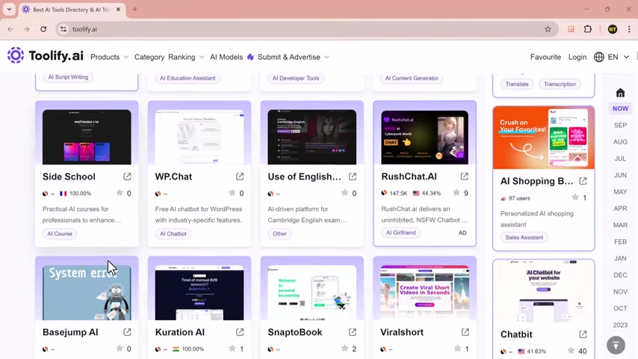
Task: Select NOW in timeline sidebar
Action: pyautogui.click(x=620, y=108)
